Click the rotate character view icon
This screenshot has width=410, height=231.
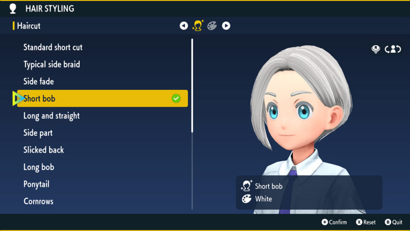pyautogui.click(x=393, y=49)
